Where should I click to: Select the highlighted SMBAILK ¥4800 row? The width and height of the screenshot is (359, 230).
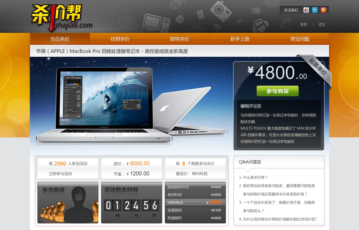tap(195, 202)
